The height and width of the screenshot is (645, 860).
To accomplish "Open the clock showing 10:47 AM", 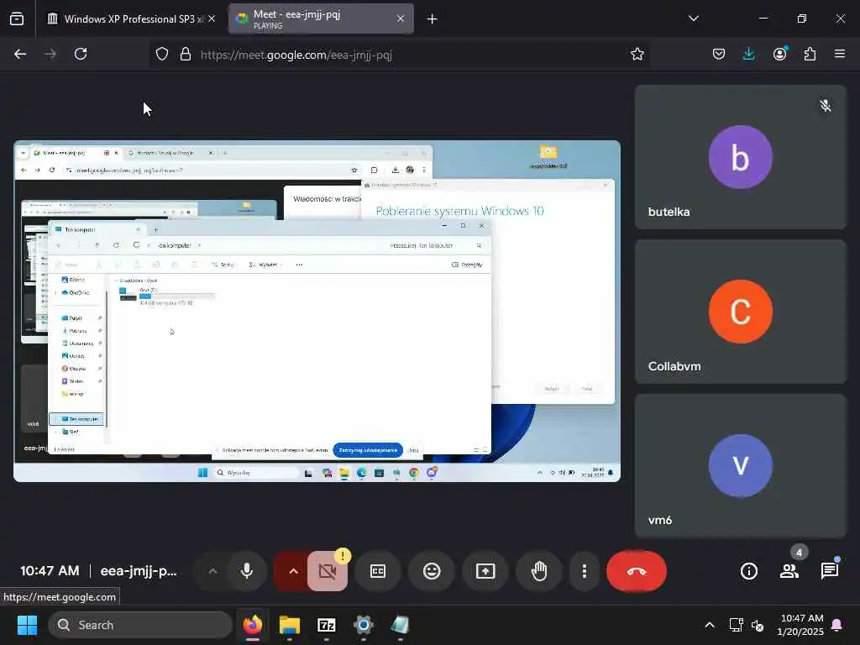I will pos(800,625).
